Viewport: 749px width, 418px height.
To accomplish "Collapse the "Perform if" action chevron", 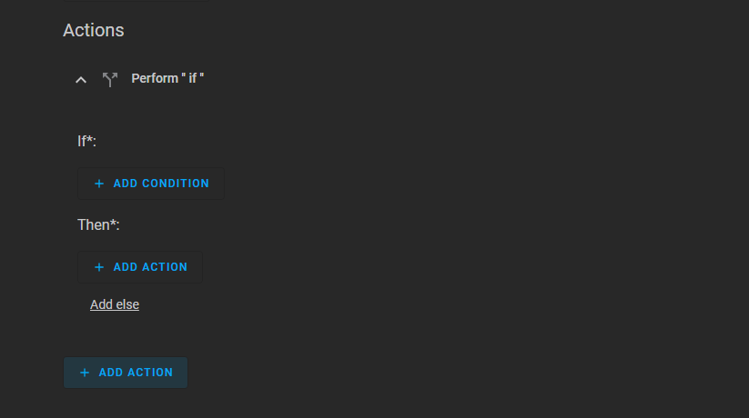I will click(81, 80).
